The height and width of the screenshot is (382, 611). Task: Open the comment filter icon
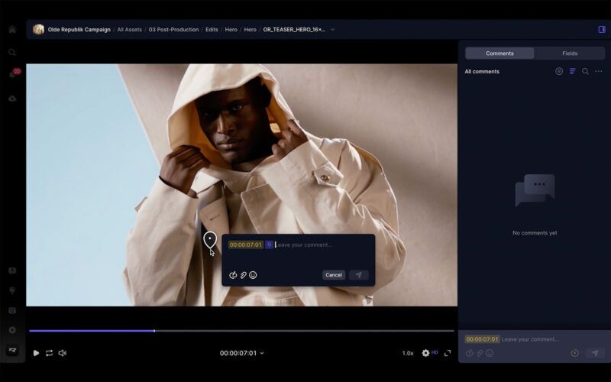pyautogui.click(x=559, y=72)
